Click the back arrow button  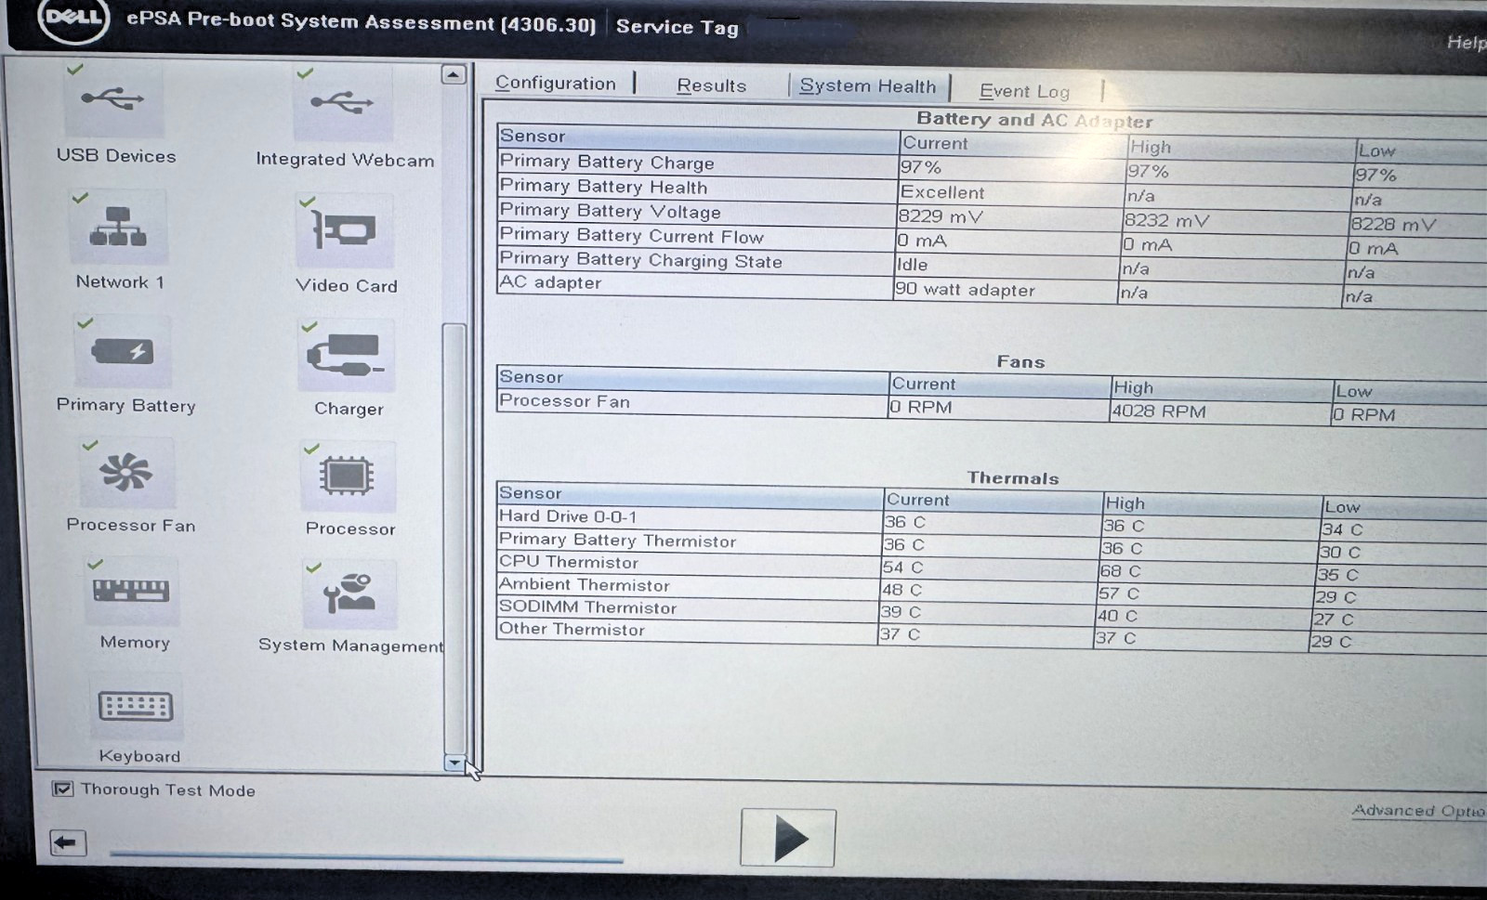[x=68, y=843]
